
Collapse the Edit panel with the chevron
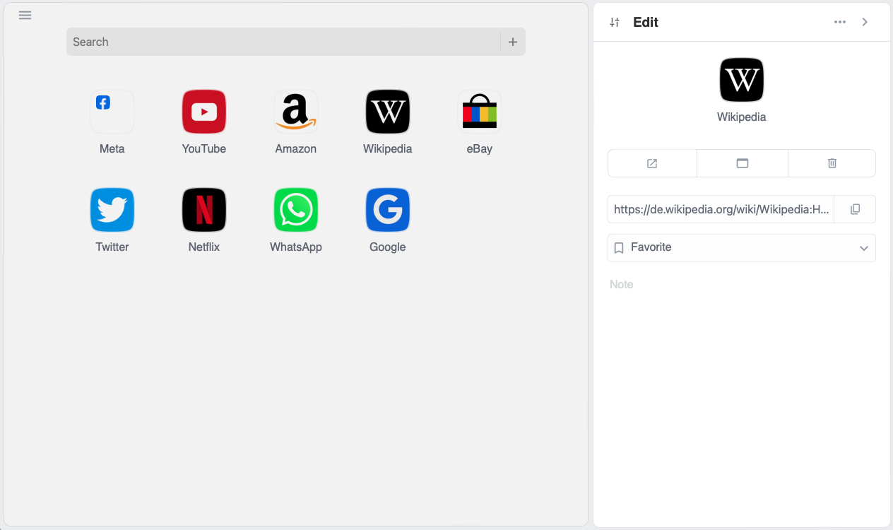click(865, 22)
